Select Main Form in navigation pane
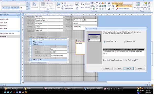 pyautogui.click(x=10, y=37)
